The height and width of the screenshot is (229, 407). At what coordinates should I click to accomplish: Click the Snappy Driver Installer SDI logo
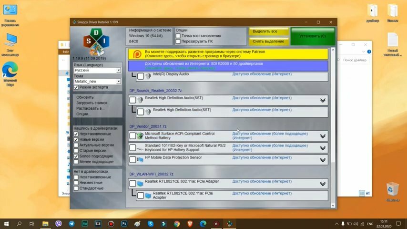96,42
